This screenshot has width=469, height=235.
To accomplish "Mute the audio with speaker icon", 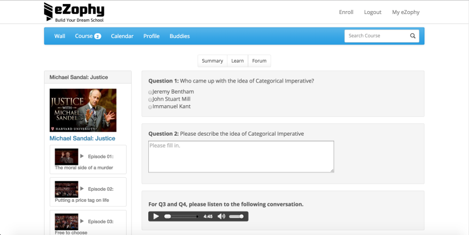I will (x=222, y=216).
